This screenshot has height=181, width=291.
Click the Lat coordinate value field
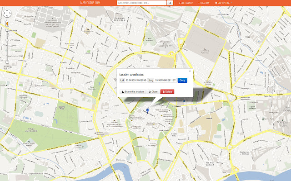tap(136, 80)
